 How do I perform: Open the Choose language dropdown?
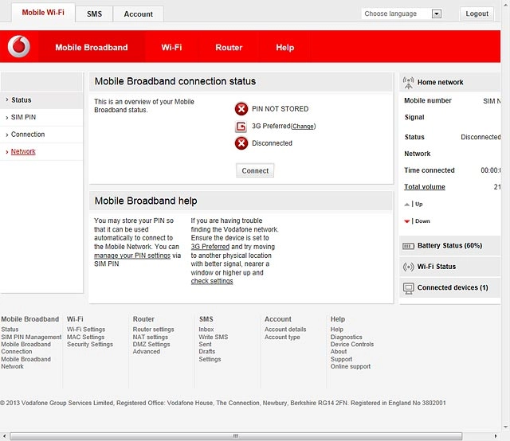(x=402, y=14)
